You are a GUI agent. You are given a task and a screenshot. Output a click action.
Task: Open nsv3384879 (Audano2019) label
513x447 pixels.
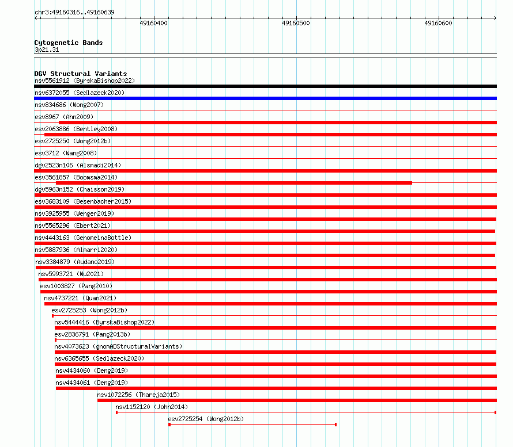(75, 262)
